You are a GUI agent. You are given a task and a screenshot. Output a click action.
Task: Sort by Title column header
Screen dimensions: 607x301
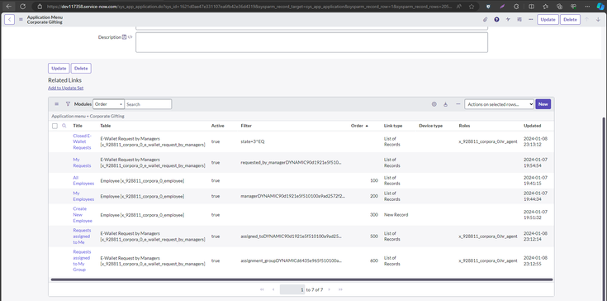click(x=78, y=126)
